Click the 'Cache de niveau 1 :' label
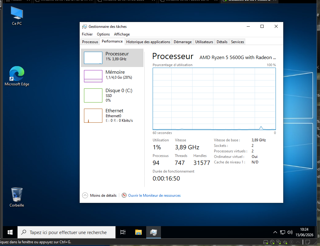 [x=230, y=162]
